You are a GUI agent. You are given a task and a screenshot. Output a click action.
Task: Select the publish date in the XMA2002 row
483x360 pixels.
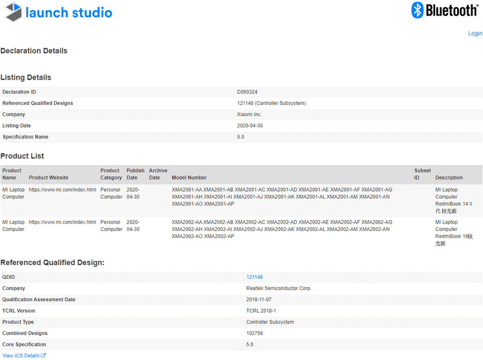coord(133,226)
